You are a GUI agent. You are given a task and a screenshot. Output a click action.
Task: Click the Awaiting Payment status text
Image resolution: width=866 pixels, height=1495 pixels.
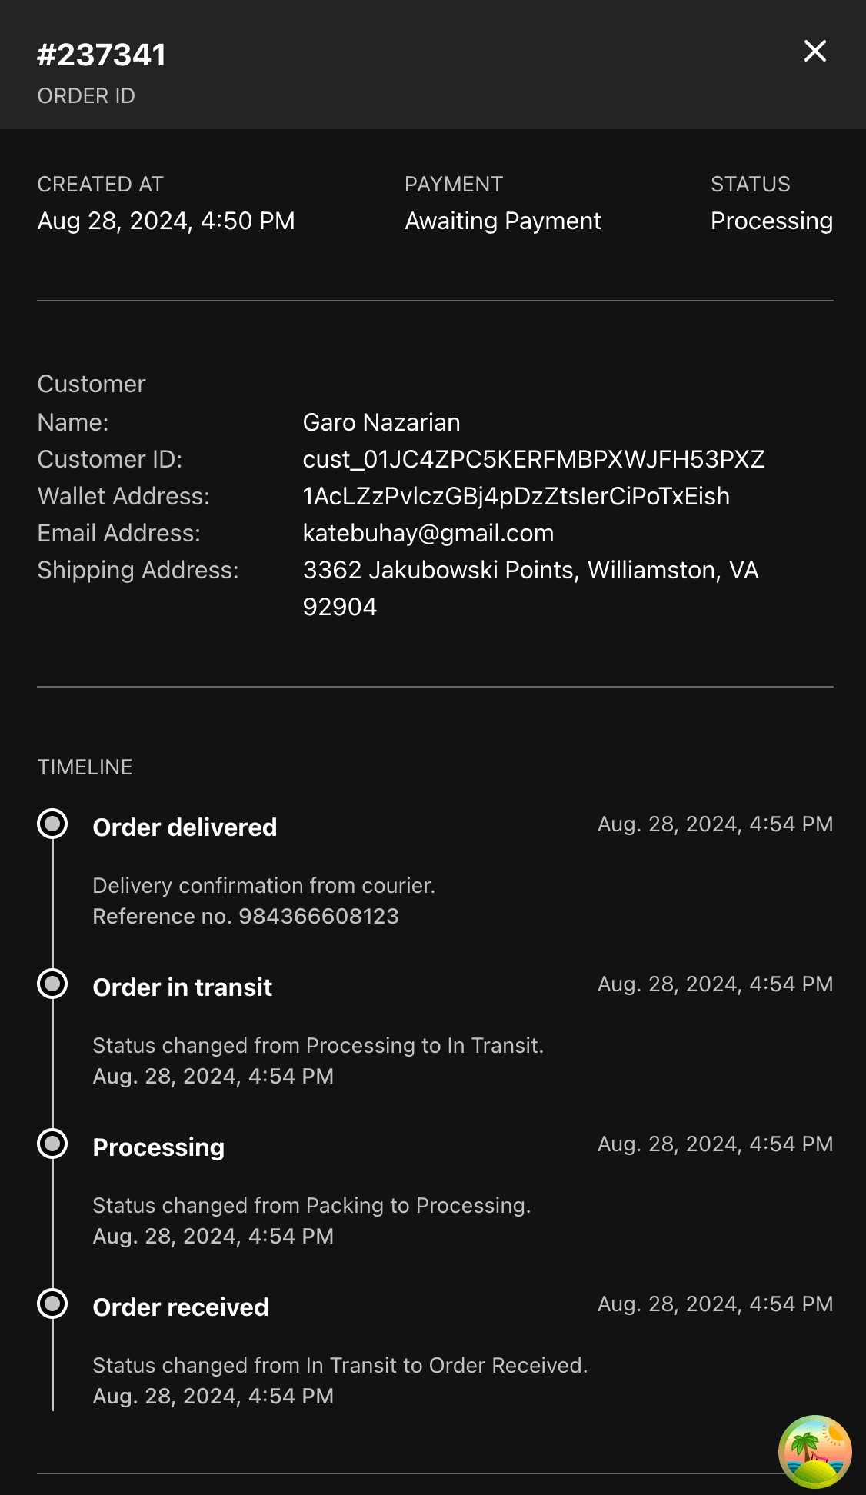point(502,221)
